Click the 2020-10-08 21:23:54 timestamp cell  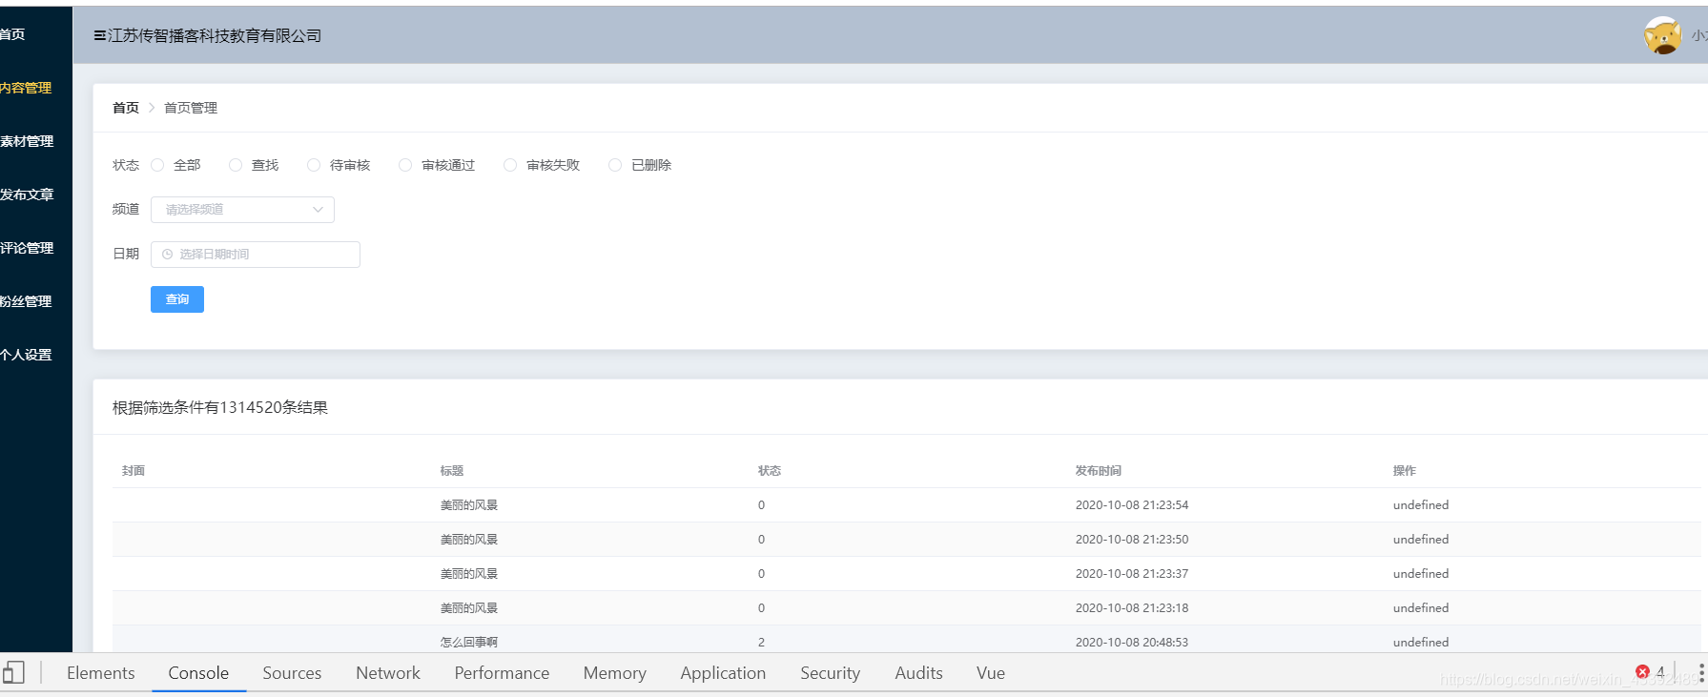[1132, 505]
